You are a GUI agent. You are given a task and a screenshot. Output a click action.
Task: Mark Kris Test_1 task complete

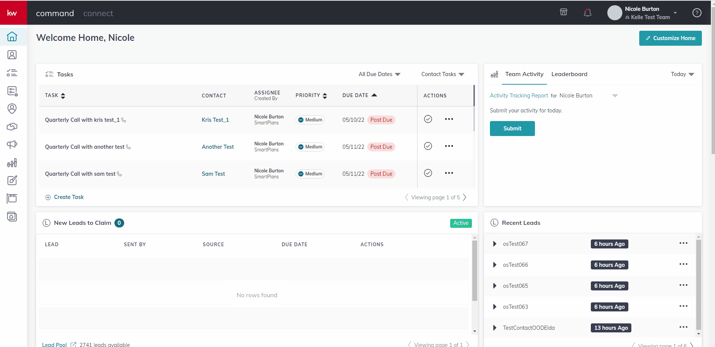[428, 119]
